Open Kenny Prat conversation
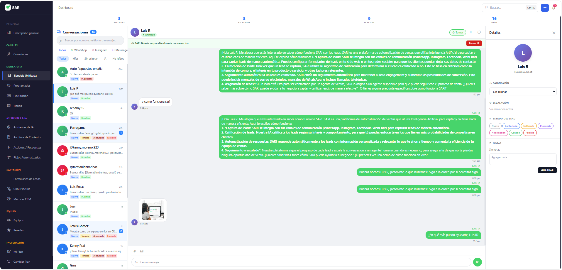This screenshot has height=270, width=562. tap(90, 251)
